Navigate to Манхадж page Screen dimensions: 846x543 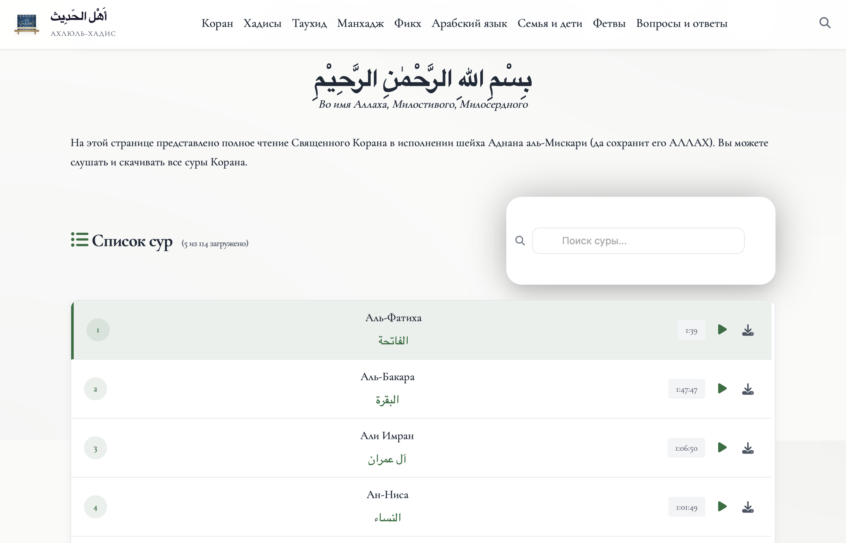360,23
